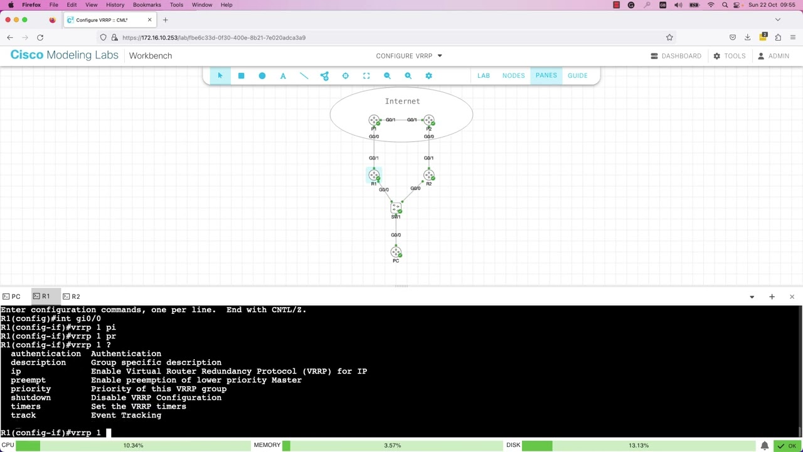
Task: Open the Firefox History menu
Action: tap(115, 5)
